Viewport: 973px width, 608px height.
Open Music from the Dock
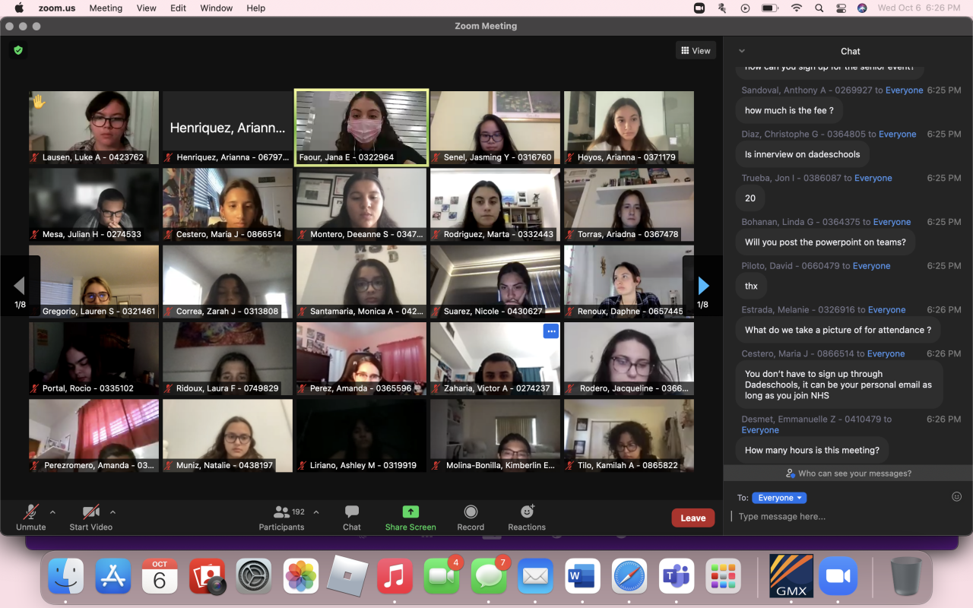pos(395,576)
